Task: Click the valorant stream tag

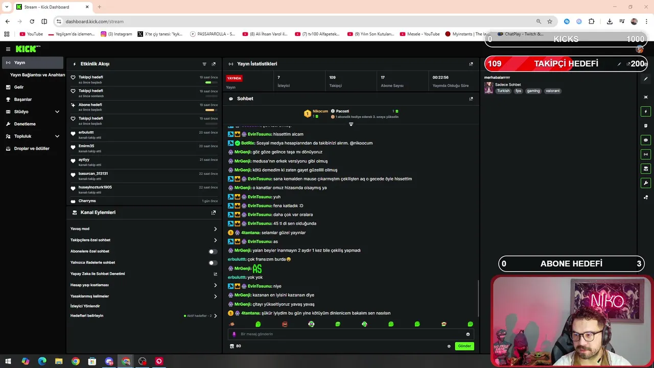Action: click(553, 91)
